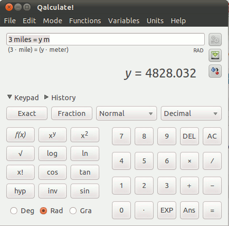This screenshot has height=226, width=229.
Task: Click the digit 6 key
Action: tap(167, 161)
